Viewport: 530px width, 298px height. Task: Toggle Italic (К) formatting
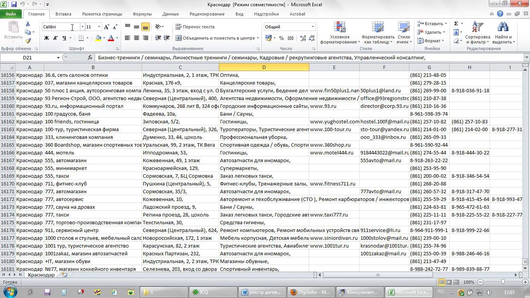tap(55, 38)
